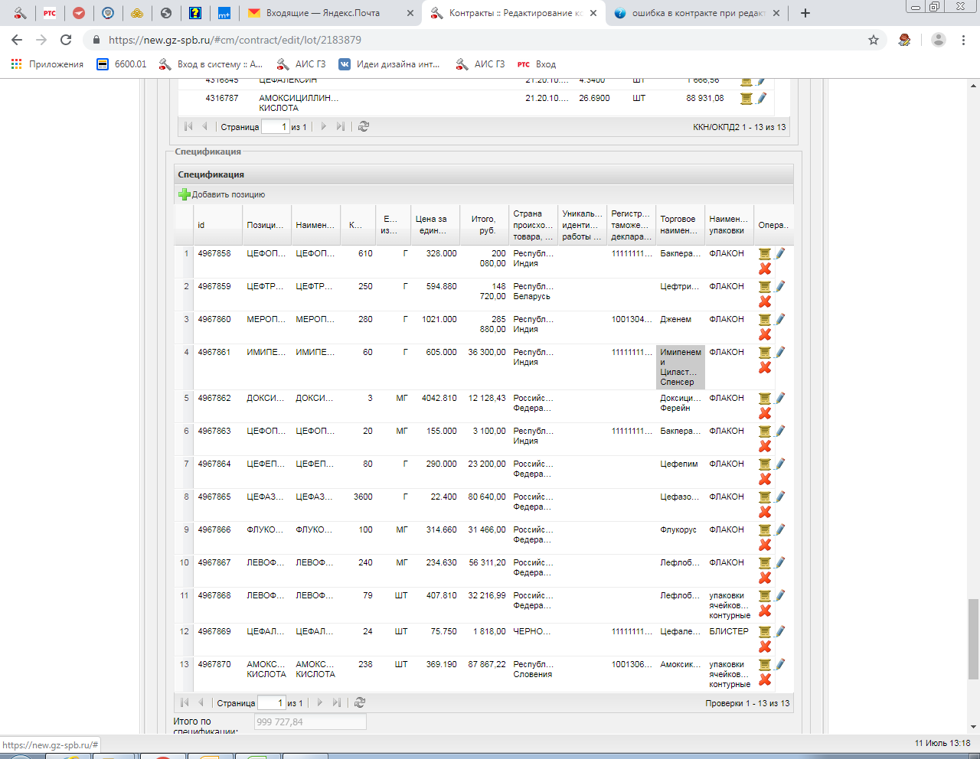This screenshot has height=759, width=980.
Task: Refresh the ККН/ОКПД2 grid
Action: pyautogui.click(x=364, y=126)
